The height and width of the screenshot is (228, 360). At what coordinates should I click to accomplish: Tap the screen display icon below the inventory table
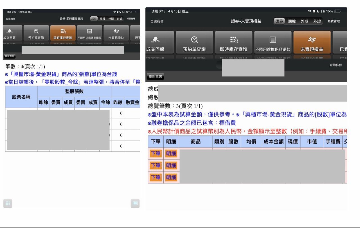[135, 203]
